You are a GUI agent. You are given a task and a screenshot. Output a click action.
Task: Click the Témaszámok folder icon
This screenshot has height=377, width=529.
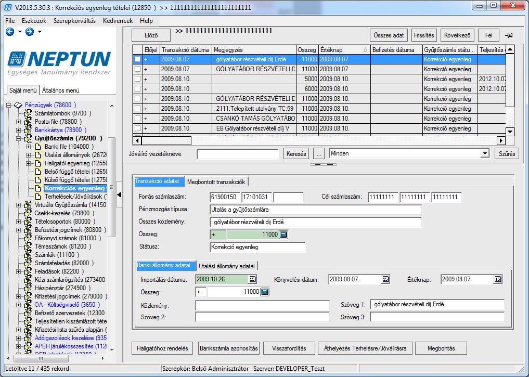click(28, 246)
